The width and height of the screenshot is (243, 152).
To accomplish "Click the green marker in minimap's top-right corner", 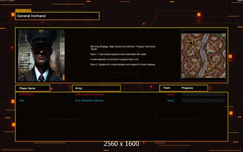I will [223, 35].
